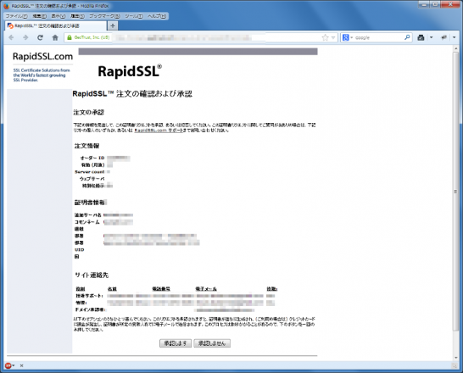The height and width of the screenshot is (373, 463).
Task: Open a new tab with the plus button
Action: click(x=113, y=26)
